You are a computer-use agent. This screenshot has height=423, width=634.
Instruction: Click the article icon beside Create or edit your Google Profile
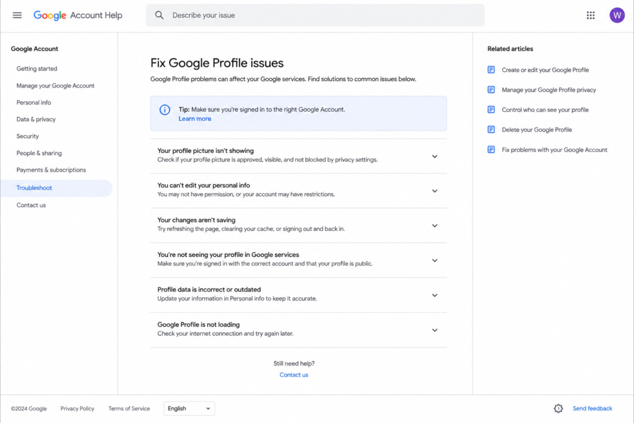(491, 69)
